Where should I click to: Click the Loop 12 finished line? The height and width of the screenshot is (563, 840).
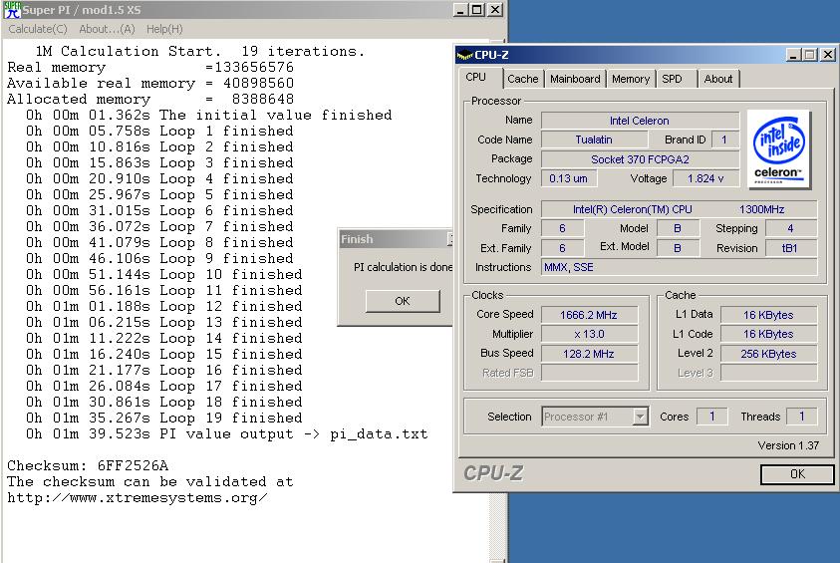click(x=164, y=306)
